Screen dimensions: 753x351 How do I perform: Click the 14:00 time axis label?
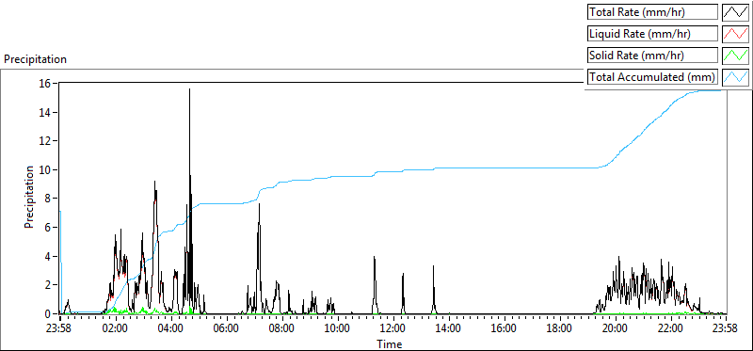pos(449,329)
